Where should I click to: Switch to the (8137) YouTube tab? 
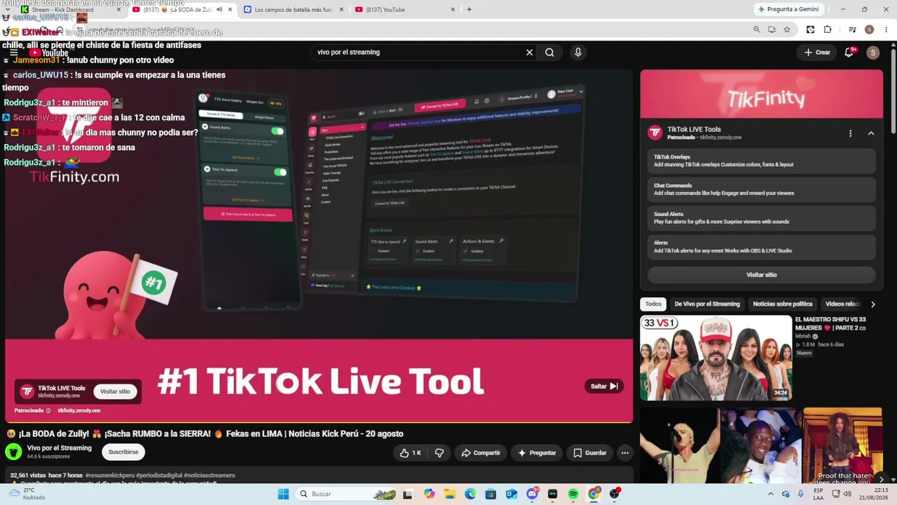pyautogui.click(x=405, y=10)
